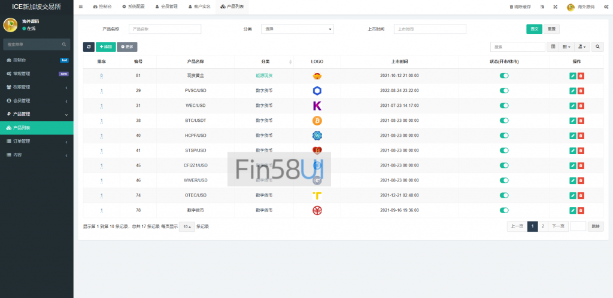The width and height of the screenshot is (613, 298).
Task: Switch to the 系统配置 tab
Action: pyautogui.click(x=133, y=7)
